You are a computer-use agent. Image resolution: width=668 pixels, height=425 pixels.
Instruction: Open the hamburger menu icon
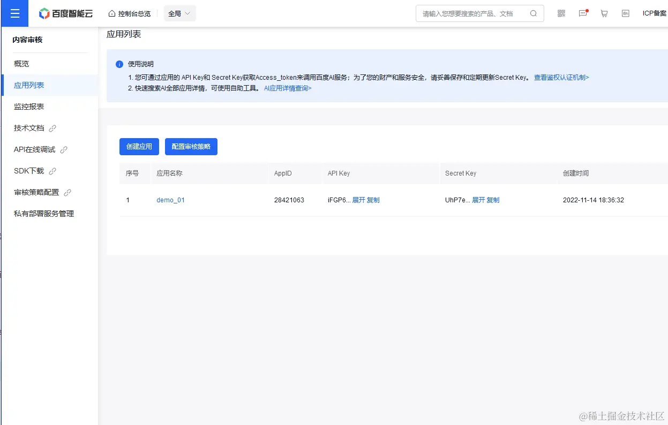pyautogui.click(x=15, y=13)
